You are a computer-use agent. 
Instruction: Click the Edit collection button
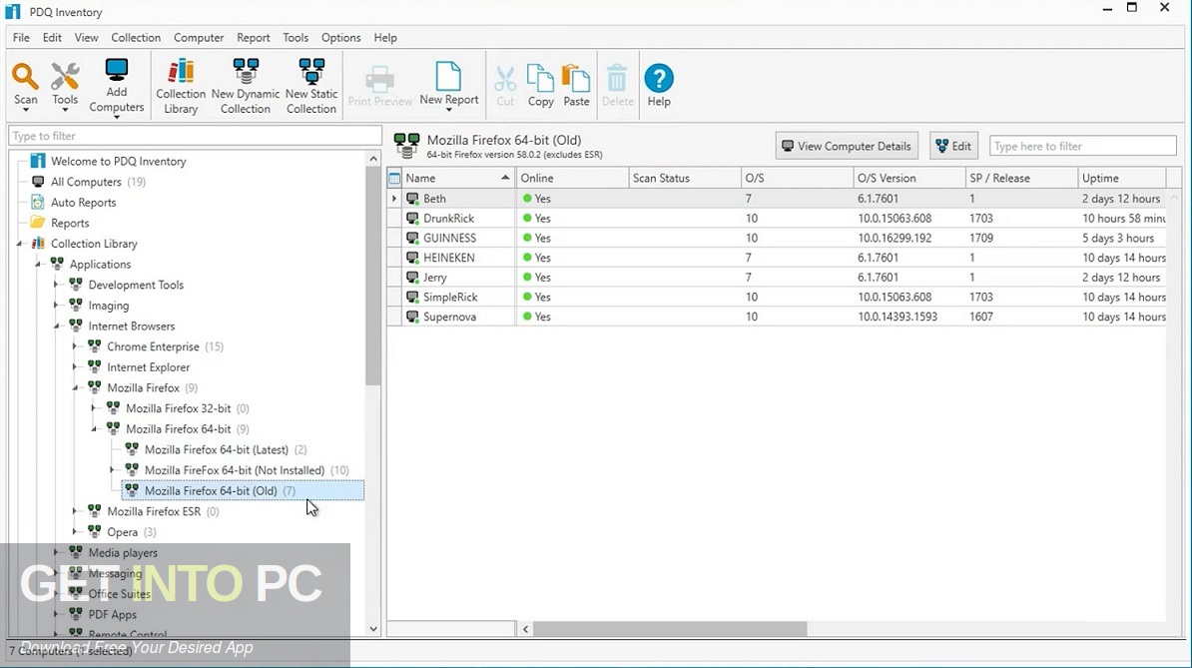pyautogui.click(x=953, y=146)
